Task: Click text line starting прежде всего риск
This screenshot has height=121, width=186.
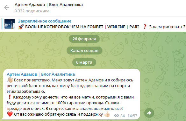Action: pos(65,109)
